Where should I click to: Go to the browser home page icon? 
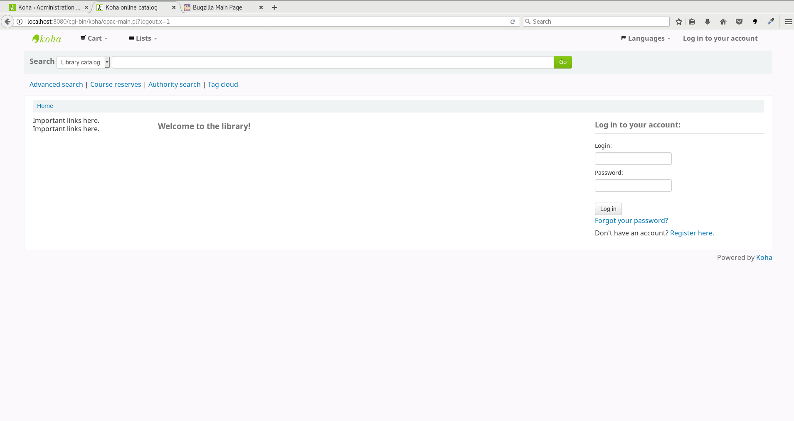(723, 22)
